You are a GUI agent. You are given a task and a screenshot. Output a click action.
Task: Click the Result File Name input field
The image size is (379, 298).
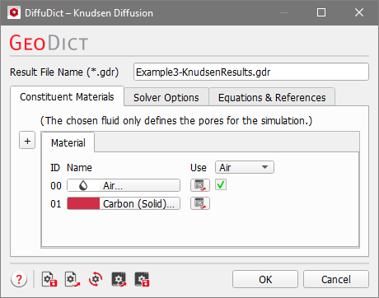click(251, 72)
